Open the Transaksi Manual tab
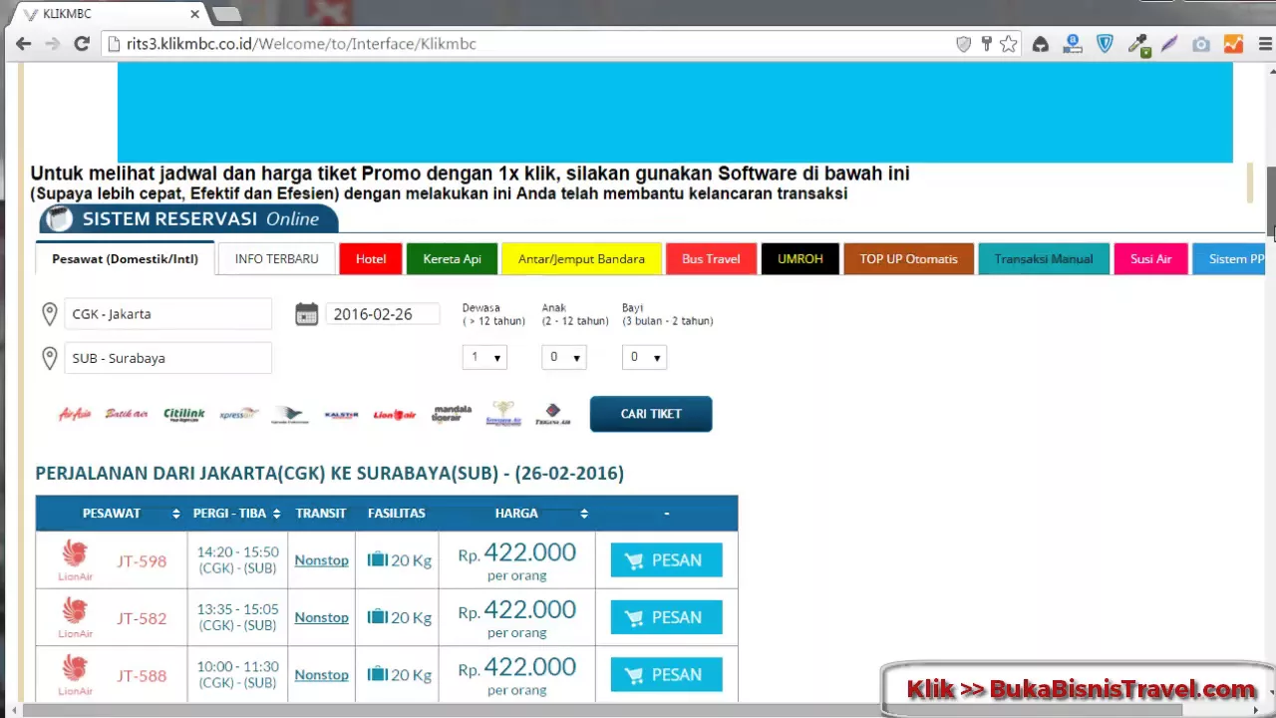 pos(1044,258)
